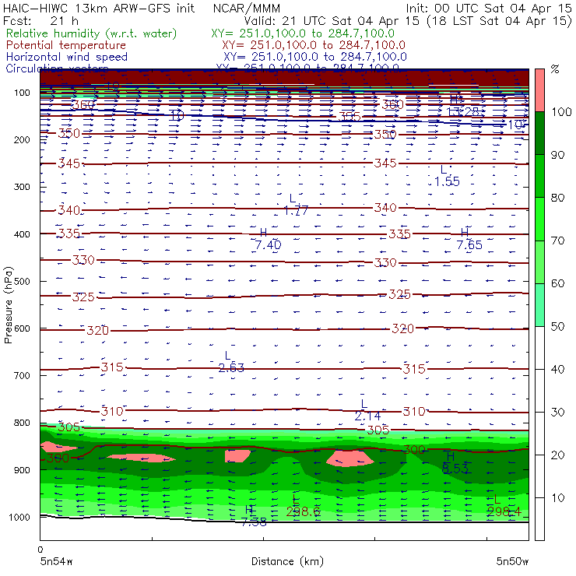Click the 'Pressure (hPa)' axis title
Image resolution: width=576 pixels, height=576 pixels.
pyautogui.click(x=8, y=305)
